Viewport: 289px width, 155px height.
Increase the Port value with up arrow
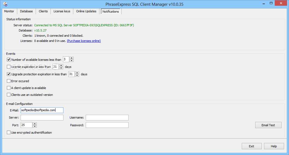point(35,124)
